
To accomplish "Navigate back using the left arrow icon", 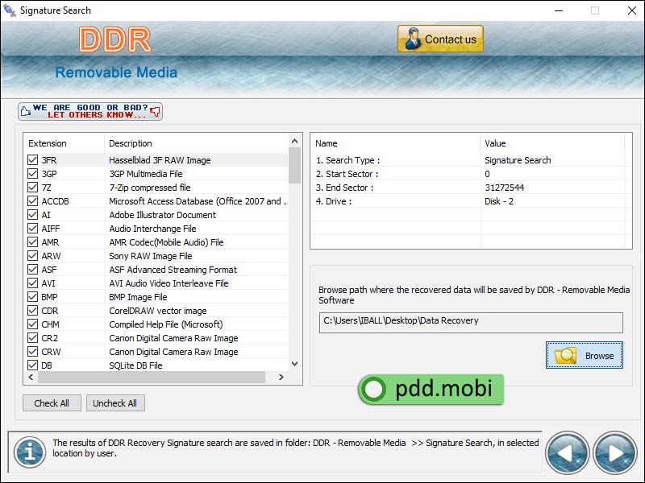I will [x=567, y=453].
